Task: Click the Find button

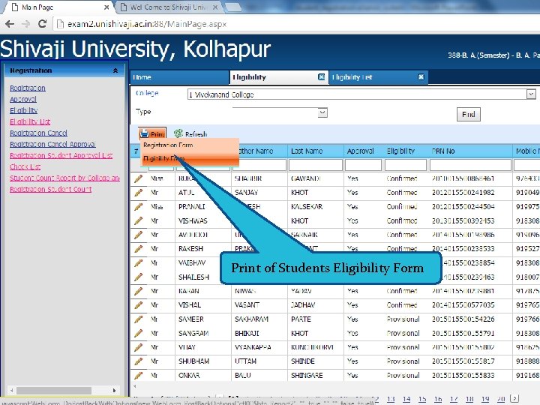Action: click(x=468, y=114)
